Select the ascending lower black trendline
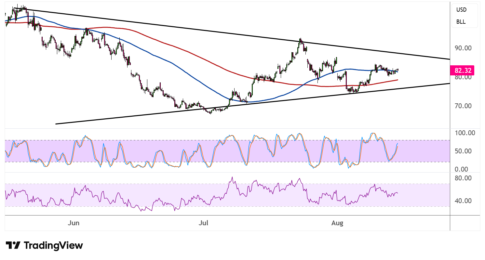485x260 pixels. tap(253, 103)
